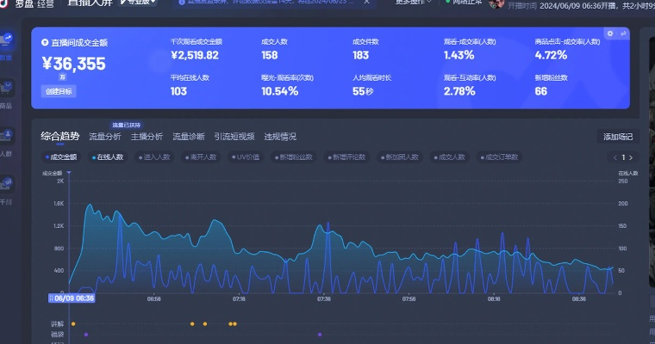Click the 罗盘 logo at top left
Image resolution: width=655 pixels, height=344 pixels.
19,3
